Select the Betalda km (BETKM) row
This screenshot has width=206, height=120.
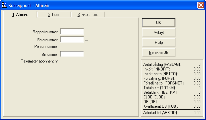[172, 92]
